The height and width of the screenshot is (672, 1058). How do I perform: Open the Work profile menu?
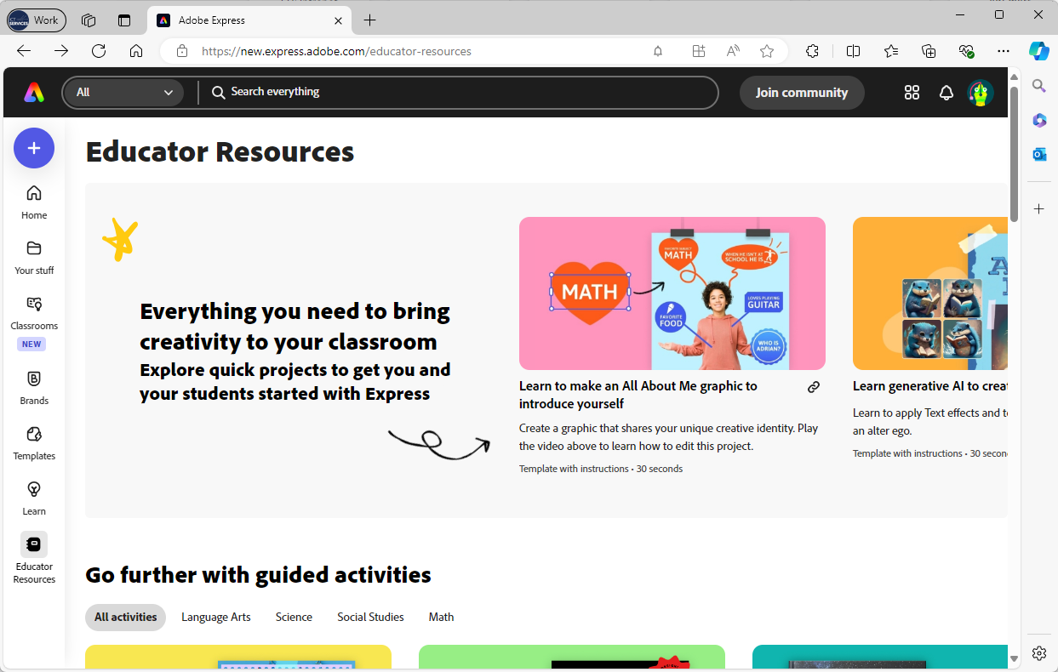tap(36, 20)
